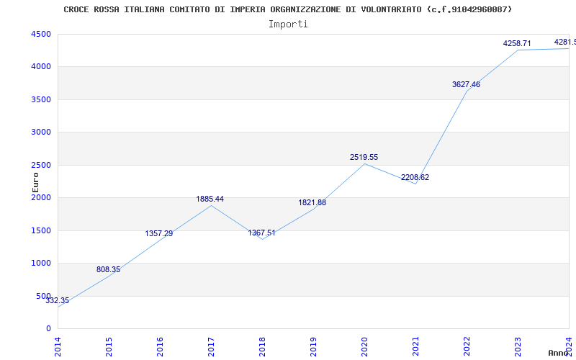Select data label 2208.62
576x360 pixels.
(415, 177)
